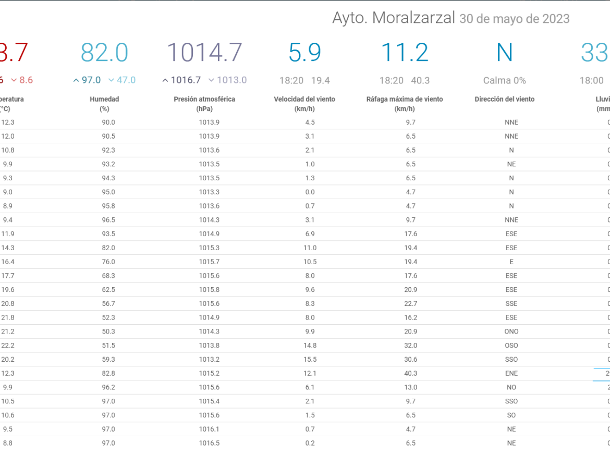Click the pressure maximum up-arrow icon
Viewport: 610px width, 455px height.
click(x=165, y=80)
